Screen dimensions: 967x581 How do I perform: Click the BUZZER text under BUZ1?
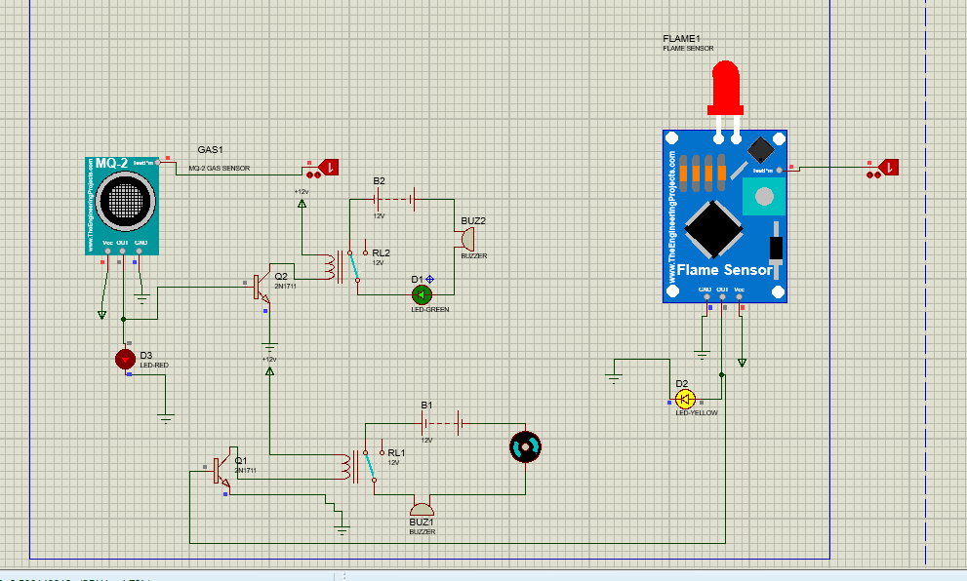(423, 531)
